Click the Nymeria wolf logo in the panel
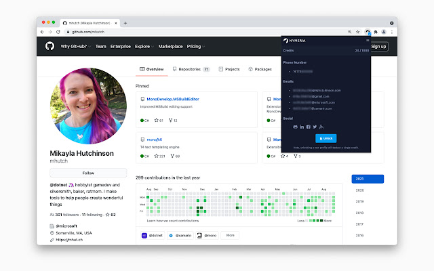This screenshot has width=434, height=271. [x=285, y=41]
